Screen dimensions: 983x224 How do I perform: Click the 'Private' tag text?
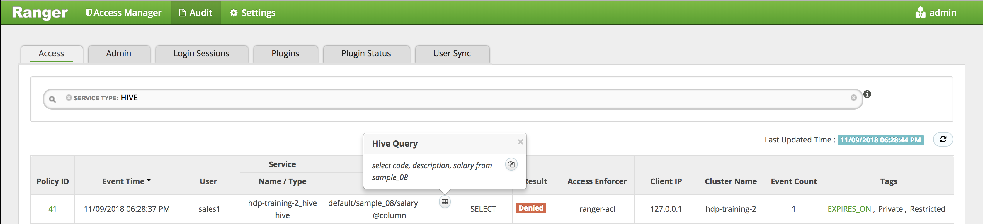pyautogui.click(x=890, y=209)
